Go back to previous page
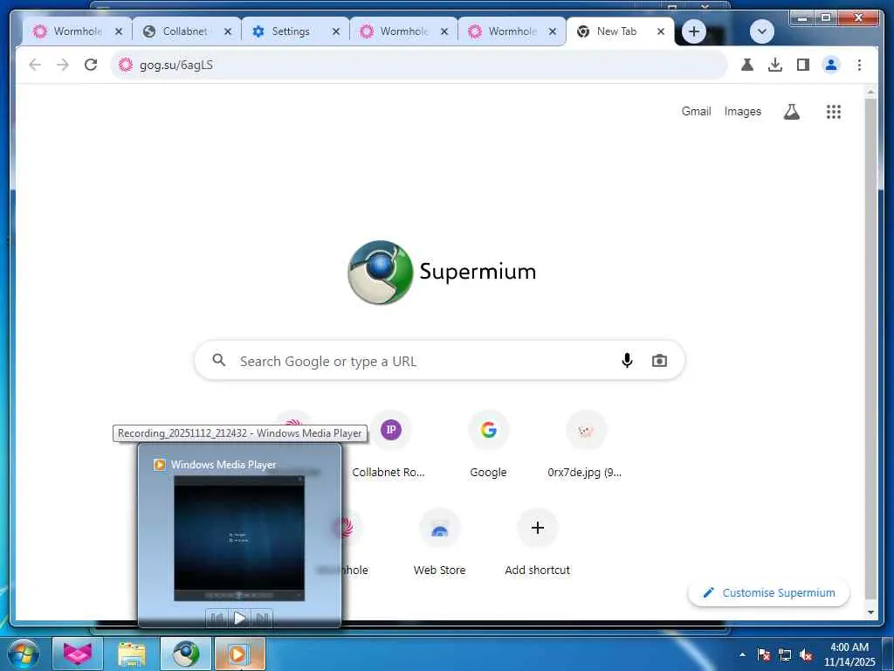The image size is (894, 671). point(35,65)
